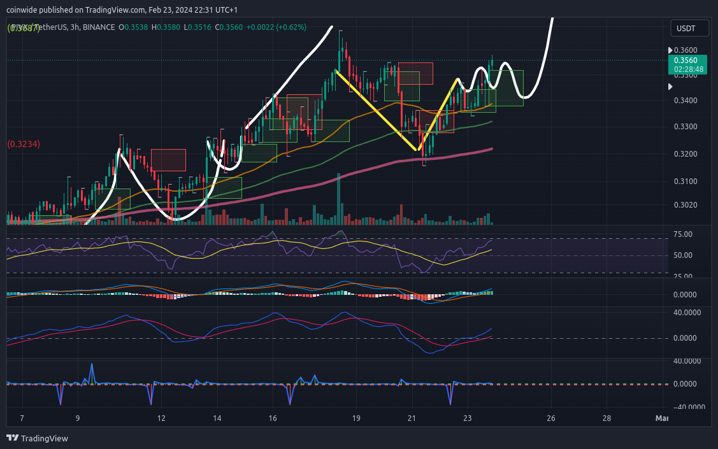Click the date label 16 on time axis
The height and width of the screenshot is (449, 718).
(x=273, y=418)
